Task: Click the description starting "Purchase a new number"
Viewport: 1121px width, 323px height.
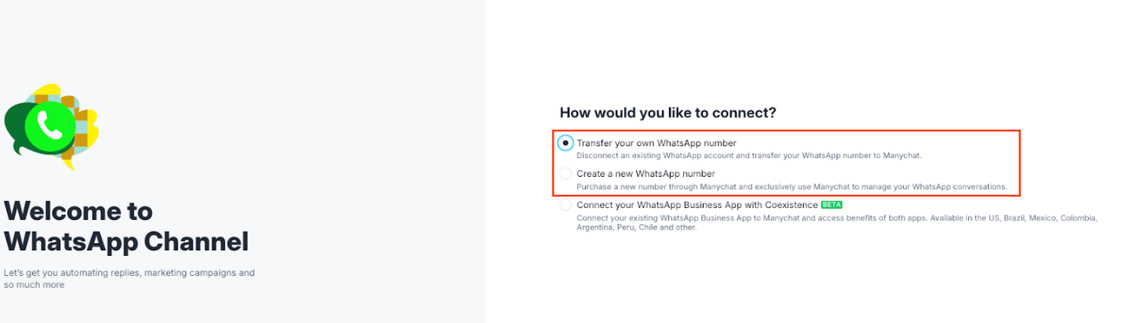Action: click(791, 187)
